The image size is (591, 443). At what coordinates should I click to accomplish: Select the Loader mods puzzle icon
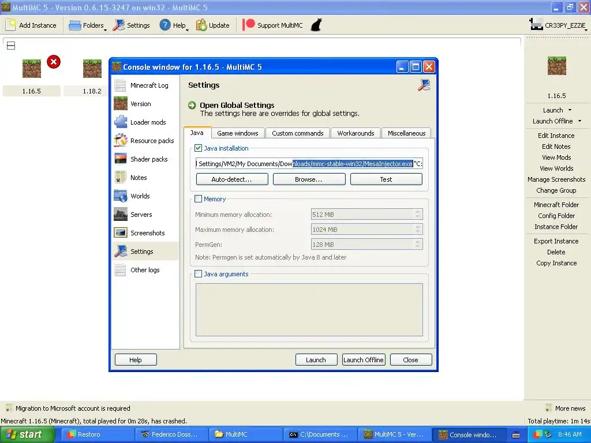click(120, 122)
